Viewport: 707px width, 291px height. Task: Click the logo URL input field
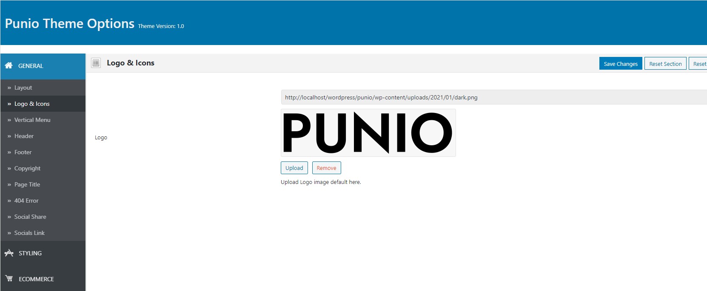click(x=493, y=97)
